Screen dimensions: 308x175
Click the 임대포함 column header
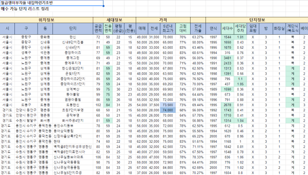[253, 28]
